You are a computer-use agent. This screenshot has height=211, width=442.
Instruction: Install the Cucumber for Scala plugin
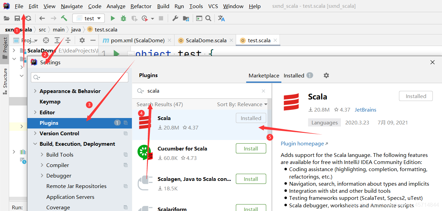click(251, 148)
